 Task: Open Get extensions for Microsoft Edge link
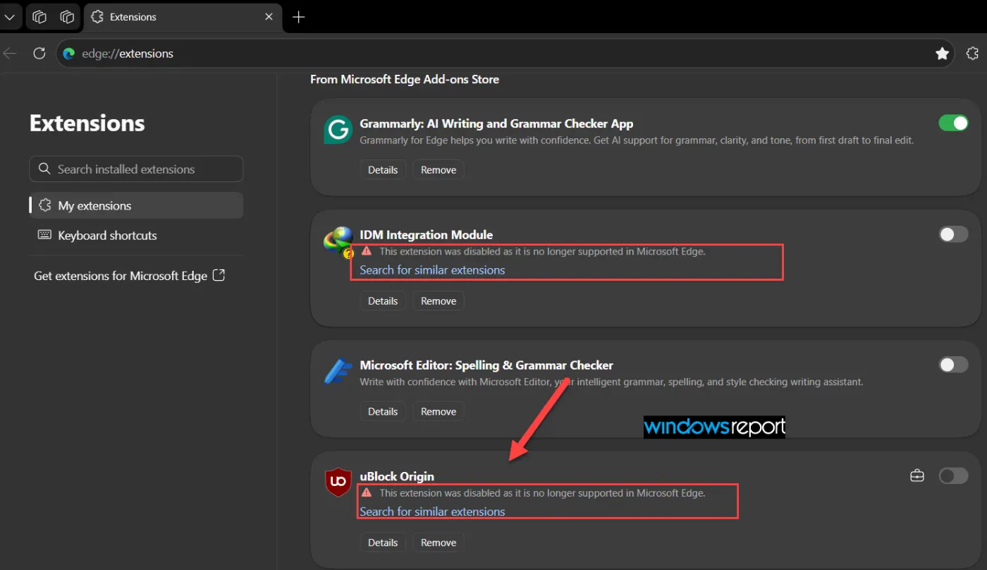130,276
